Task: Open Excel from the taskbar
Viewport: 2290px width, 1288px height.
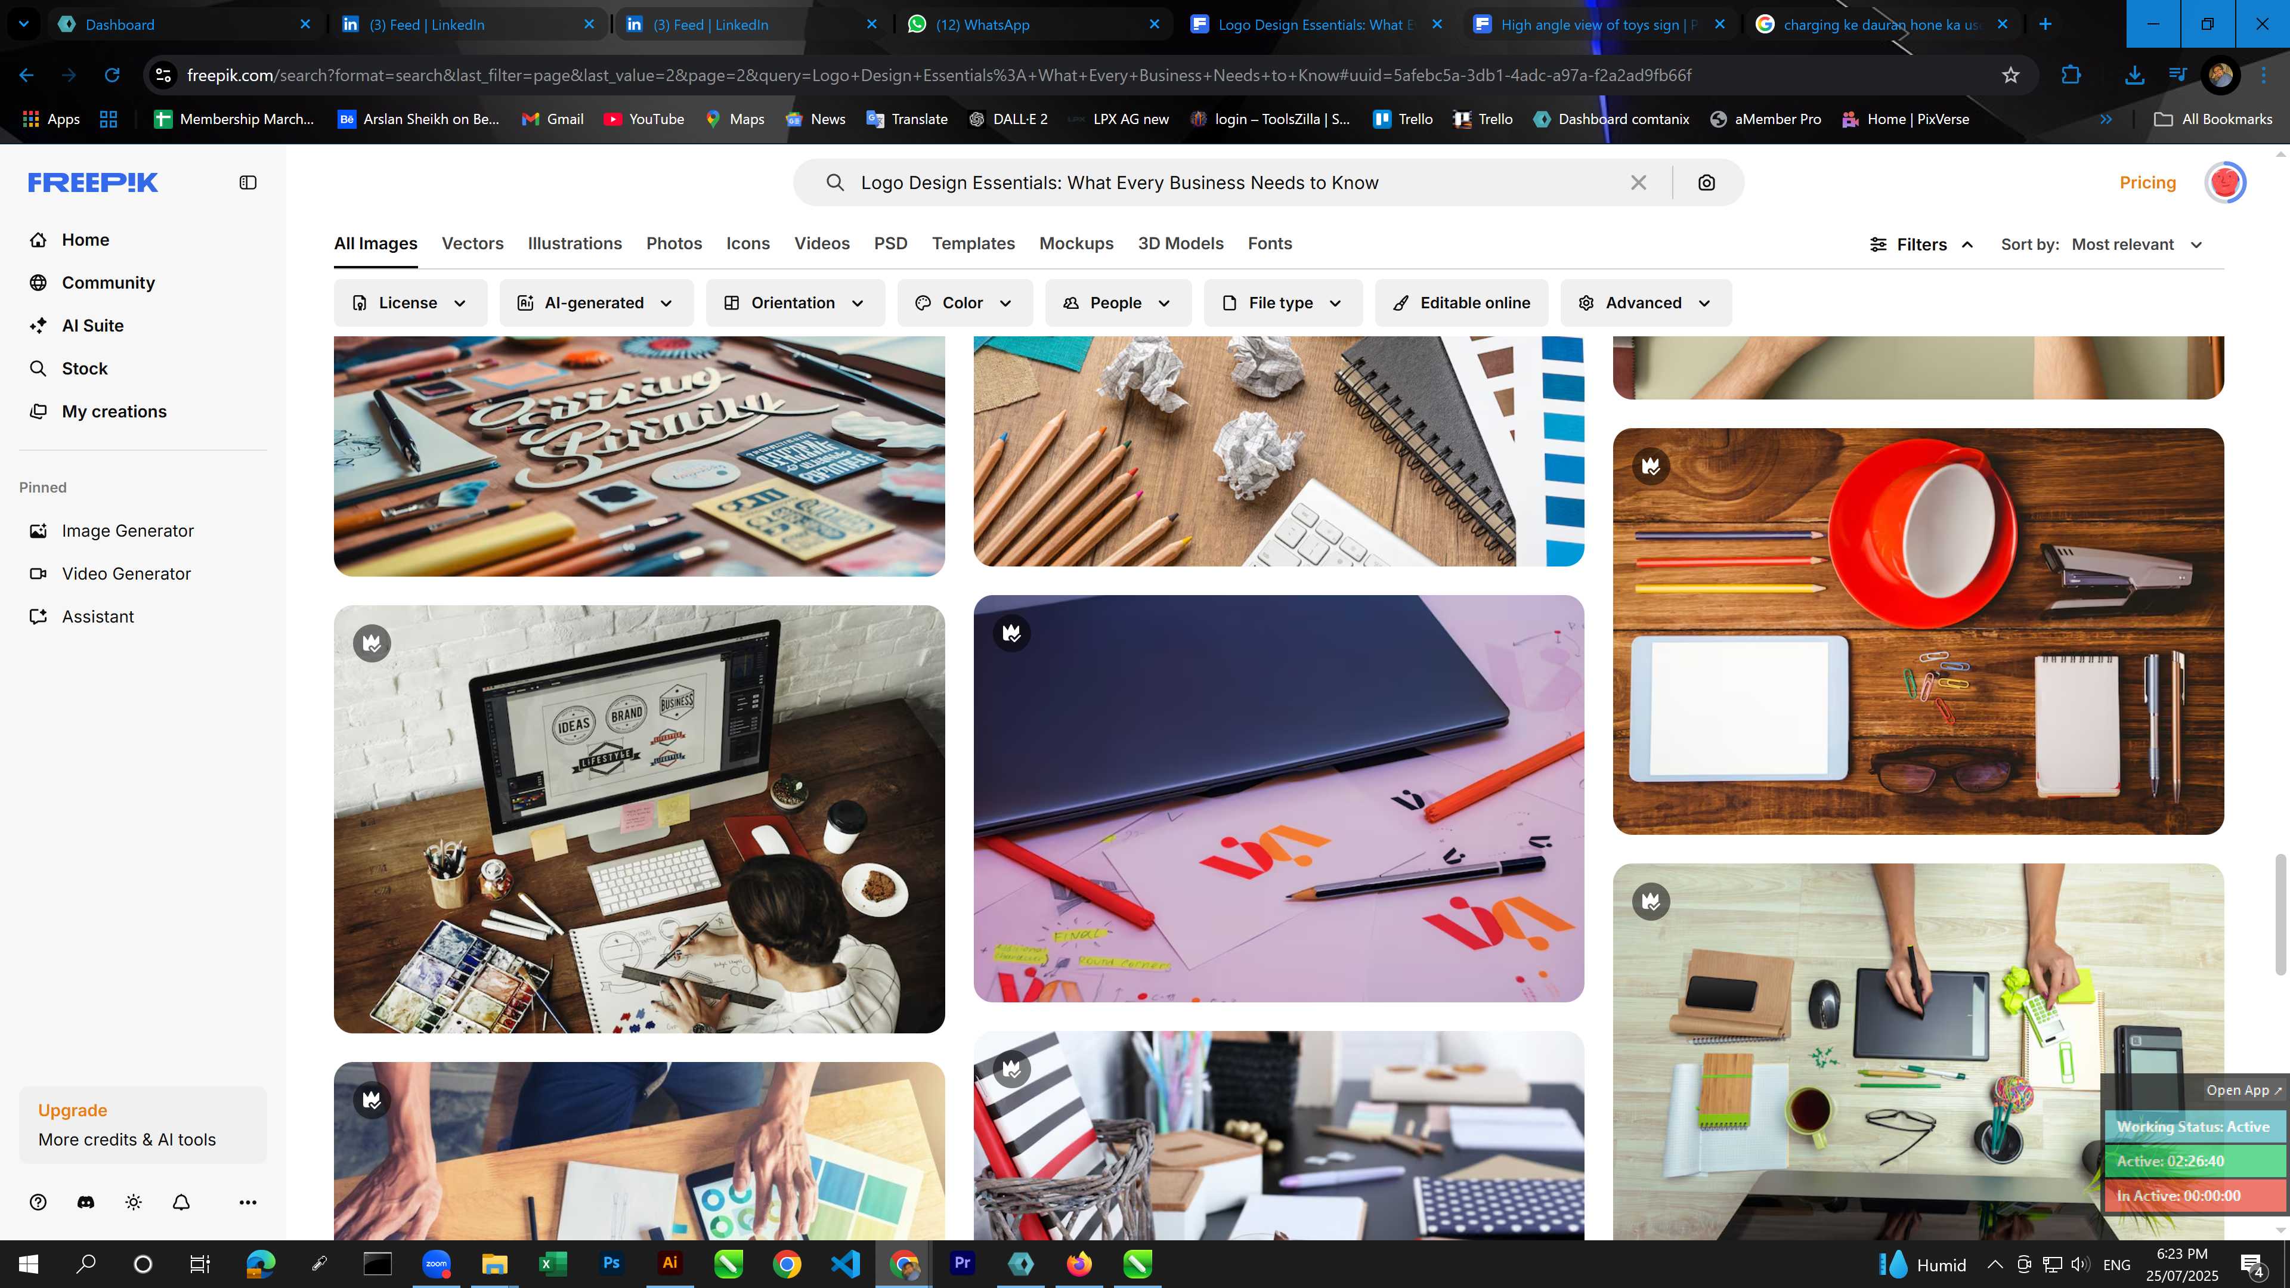Action: pyautogui.click(x=553, y=1263)
